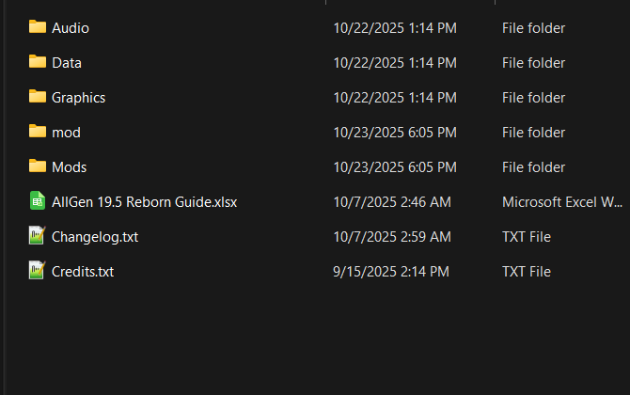This screenshot has width=630, height=395.
Task: Select AllGen 19.5 Reborn Guide.xlsx file name
Action: 144,202
